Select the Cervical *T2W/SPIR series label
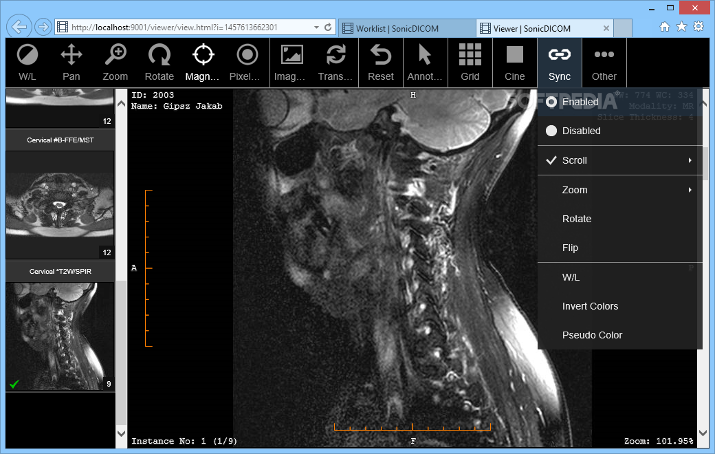Image resolution: width=715 pixels, height=454 pixels. pos(60,272)
